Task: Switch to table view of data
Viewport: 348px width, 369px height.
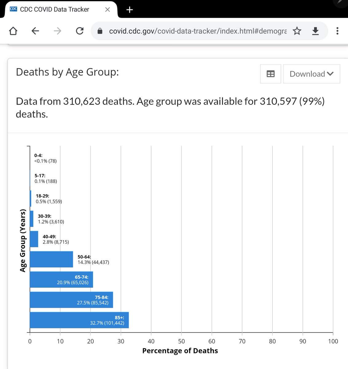Action: tap(271, 74)
